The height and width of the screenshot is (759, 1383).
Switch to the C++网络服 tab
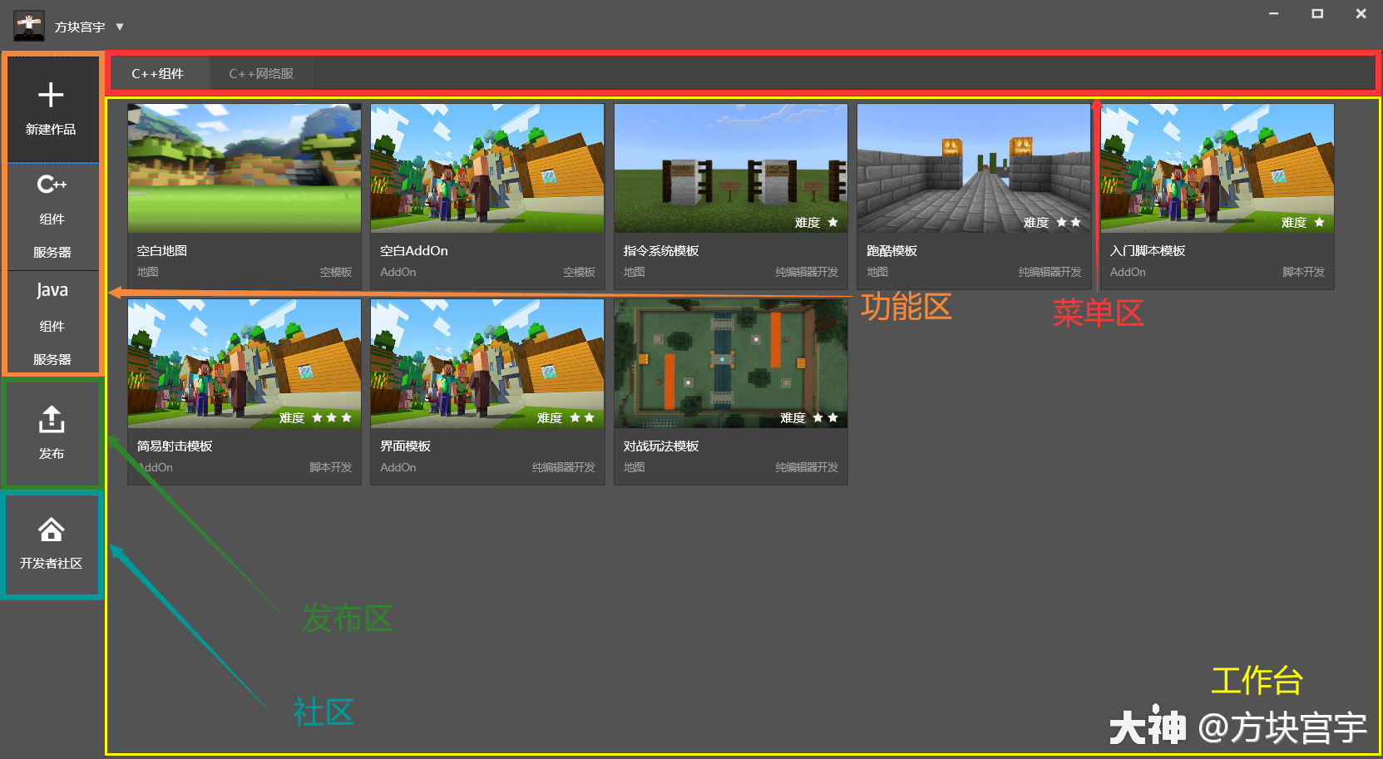261,74
